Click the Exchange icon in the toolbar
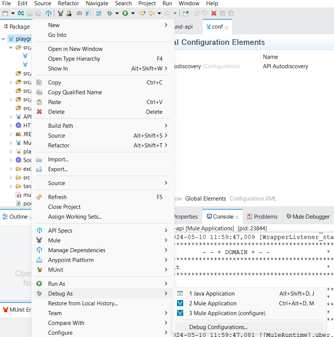 pyautogui.click(x=49, y=14)
